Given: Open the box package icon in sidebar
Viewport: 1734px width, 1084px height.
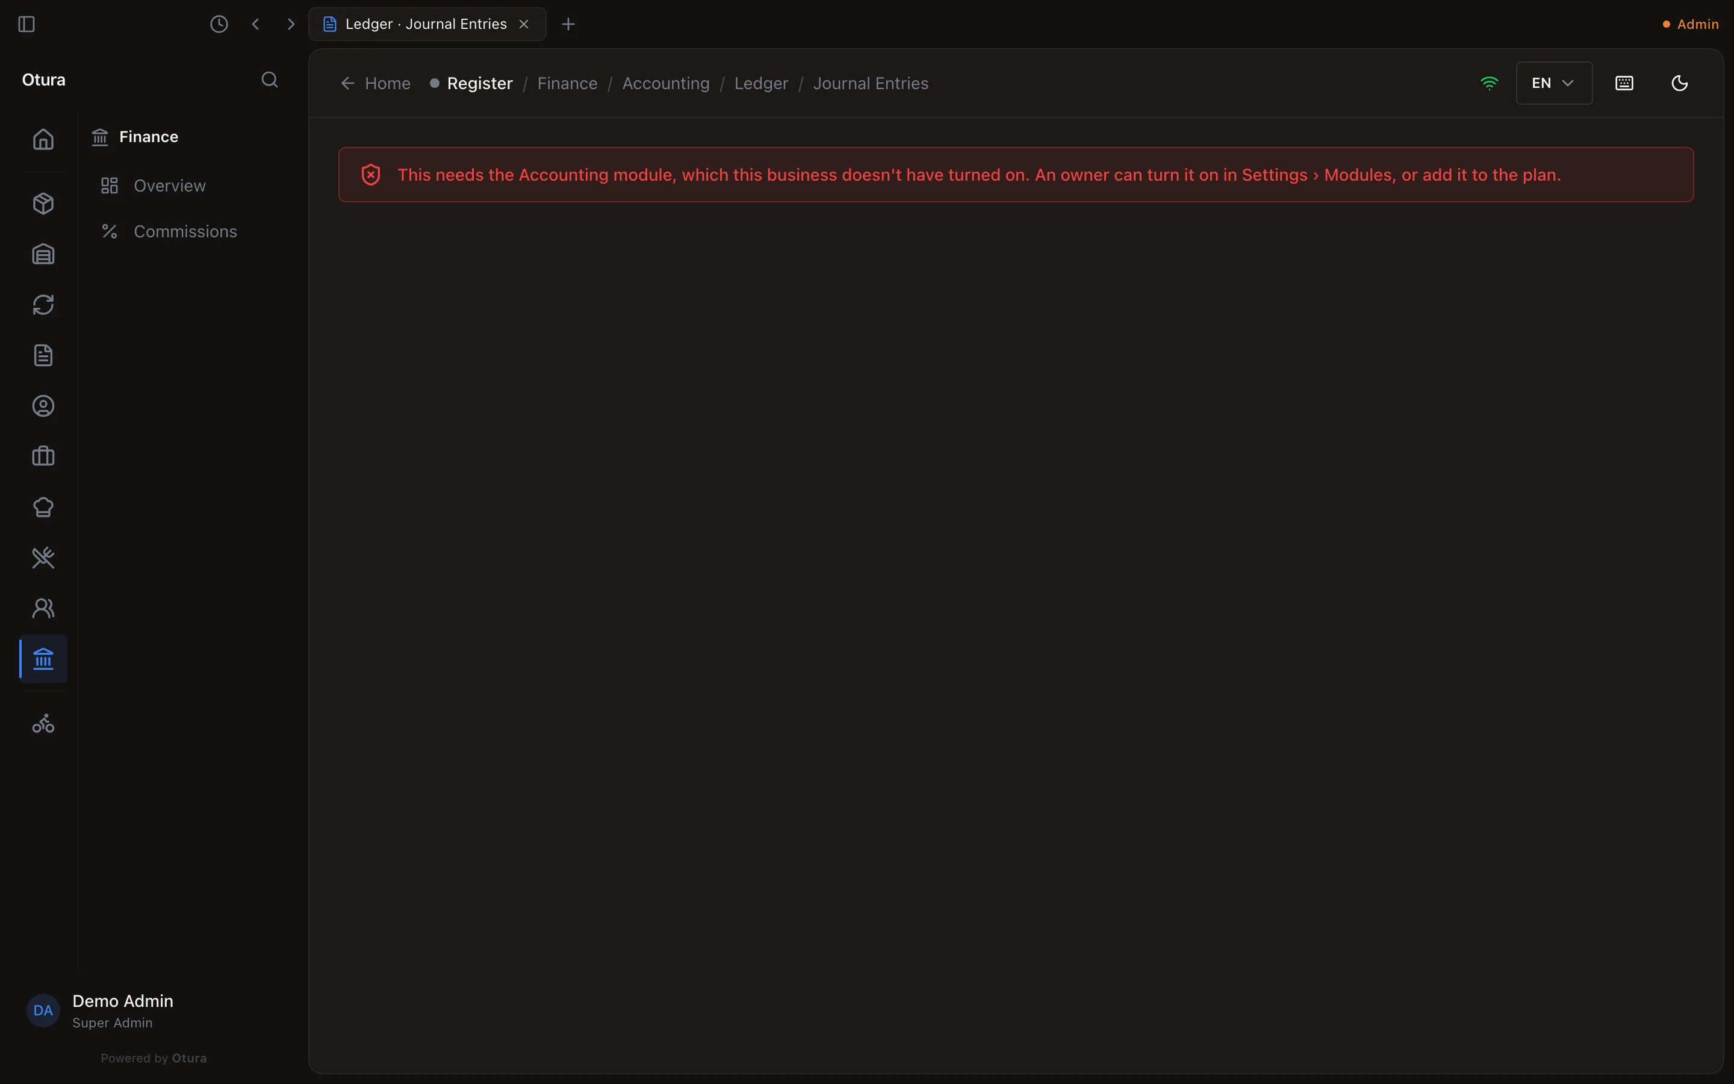Looking at the screenshot, I should tap(43, 204).
